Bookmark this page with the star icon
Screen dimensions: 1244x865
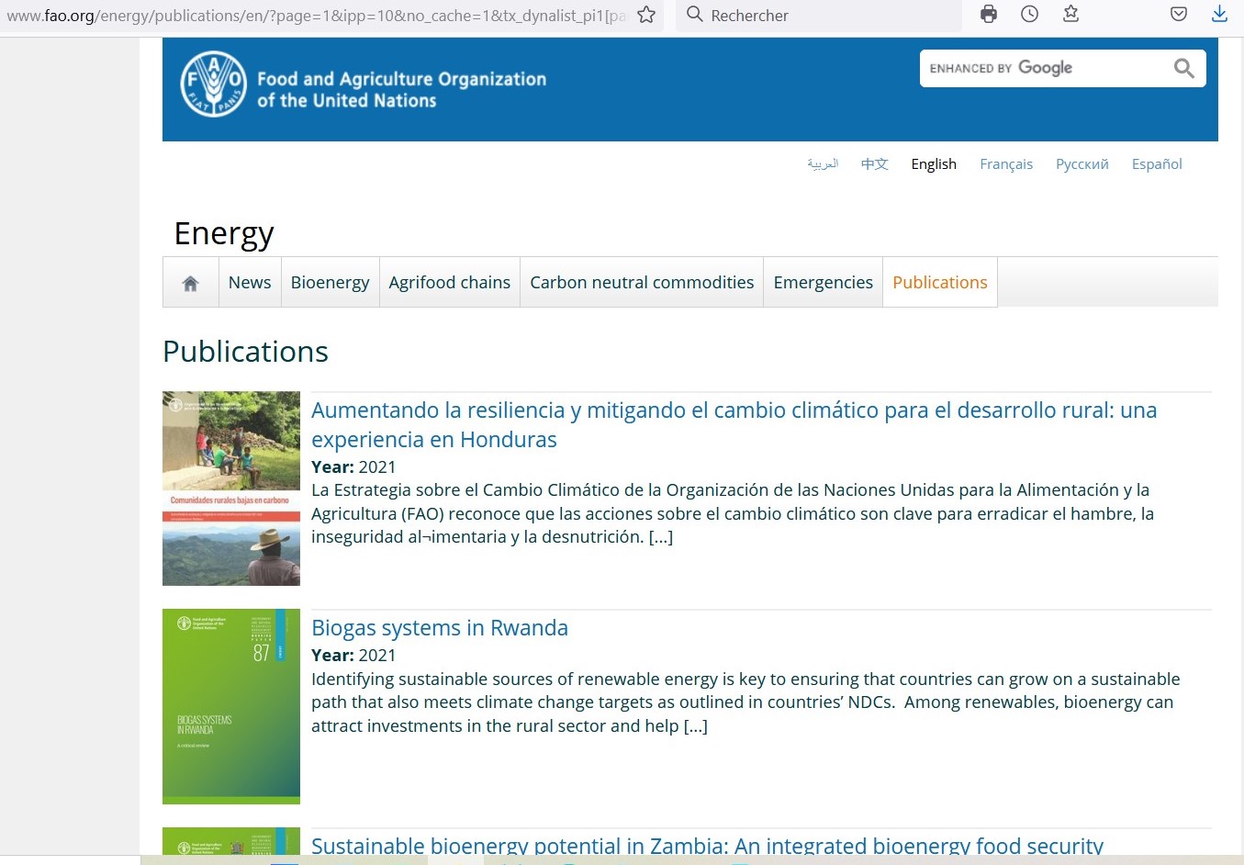tap(646, 15)
